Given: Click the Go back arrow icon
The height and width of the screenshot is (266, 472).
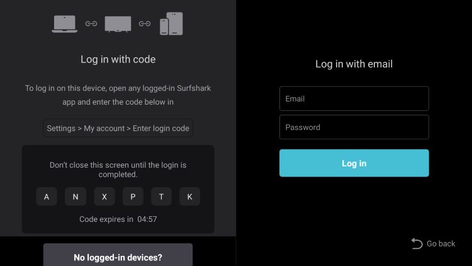Looking at the screenshot, I should 417,243.
